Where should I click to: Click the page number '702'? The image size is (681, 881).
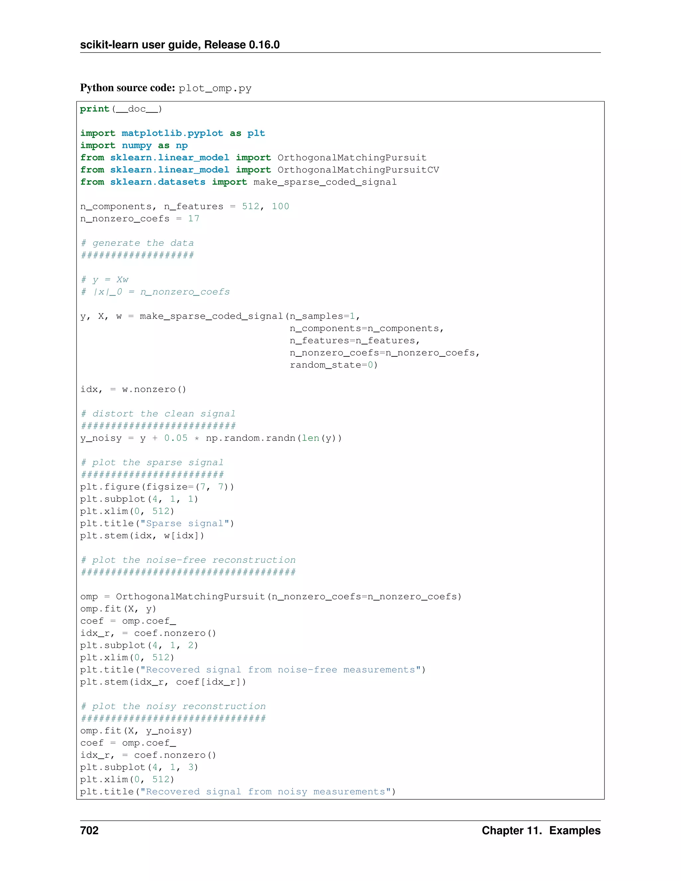89,830
